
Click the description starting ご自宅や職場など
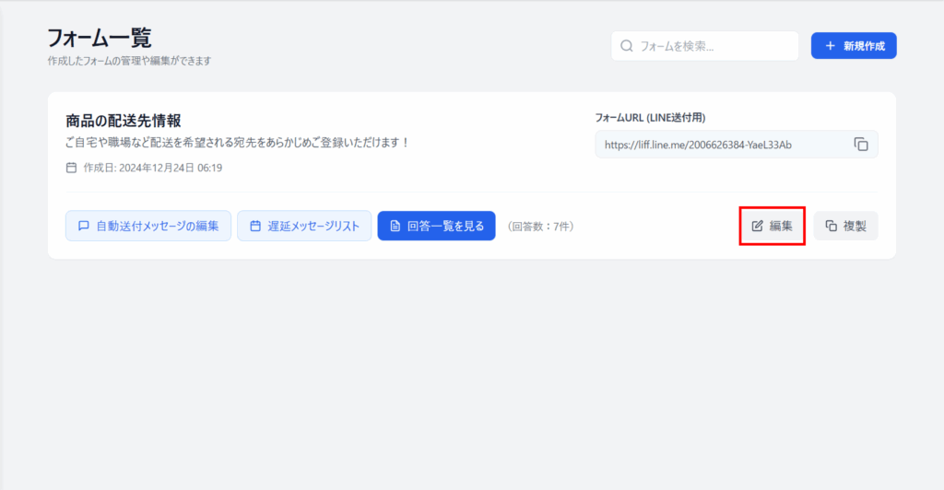tap(238, 143)
